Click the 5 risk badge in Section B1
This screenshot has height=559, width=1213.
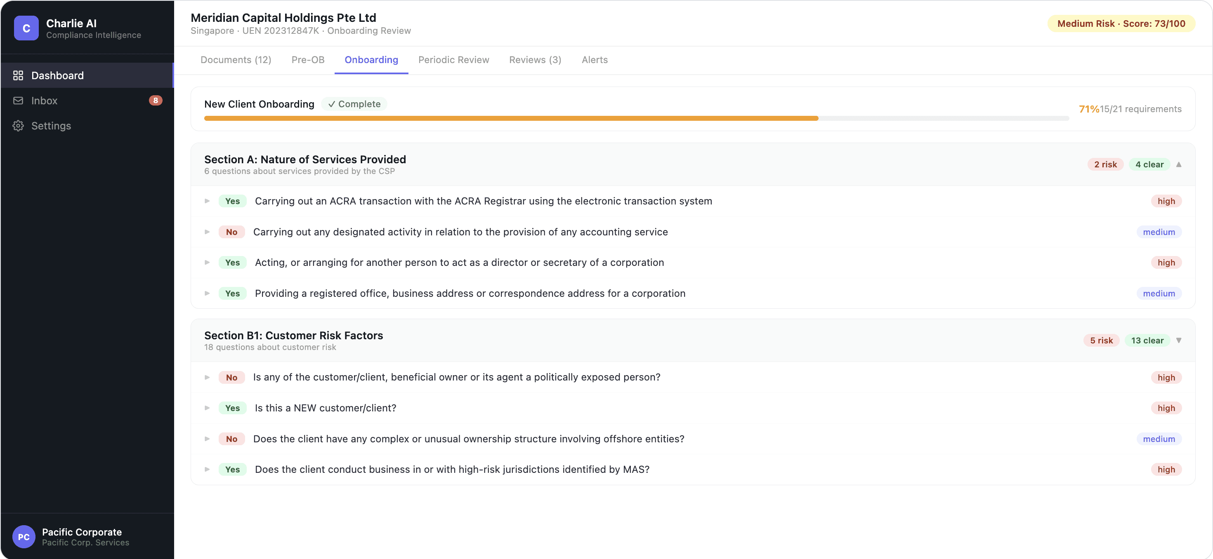(x=1101, y=340)
